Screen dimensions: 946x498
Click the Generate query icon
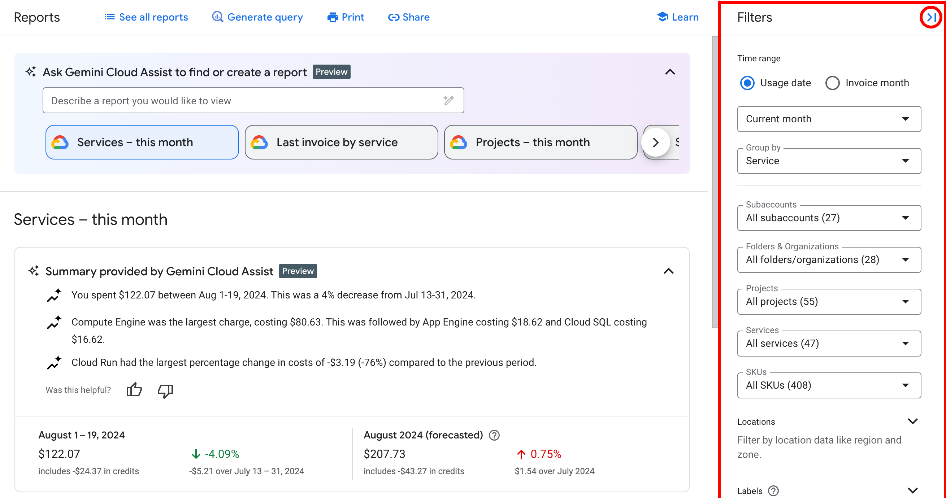coord(217,17)
